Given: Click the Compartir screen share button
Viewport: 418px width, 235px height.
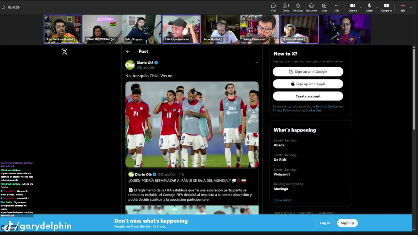Looking at the screenshot, I should point(386,7).
